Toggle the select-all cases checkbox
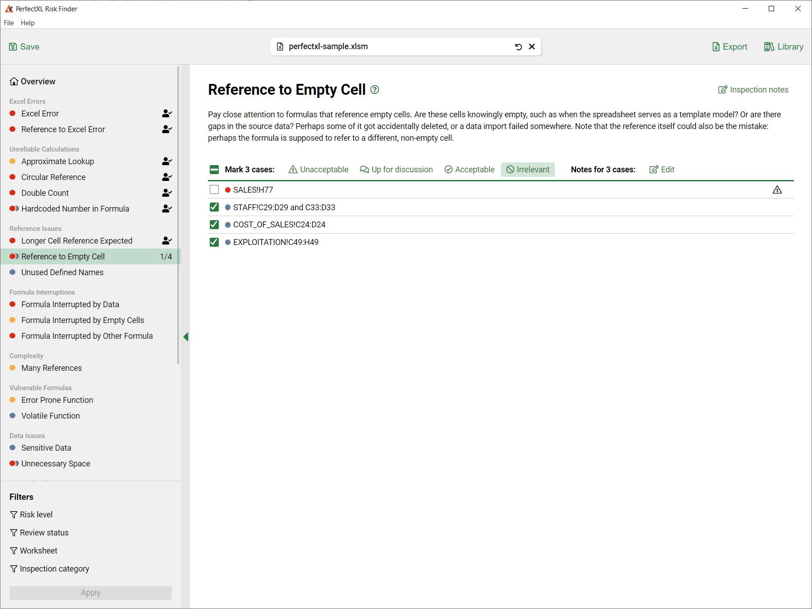 tap(214, 170)
